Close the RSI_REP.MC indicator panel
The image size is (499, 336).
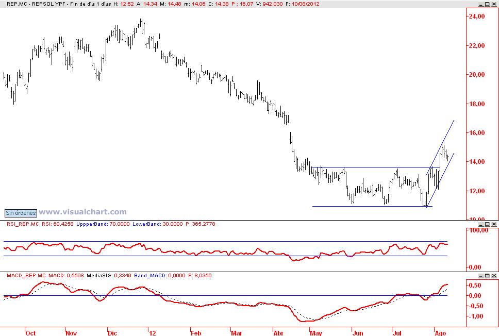coord(494,224)
